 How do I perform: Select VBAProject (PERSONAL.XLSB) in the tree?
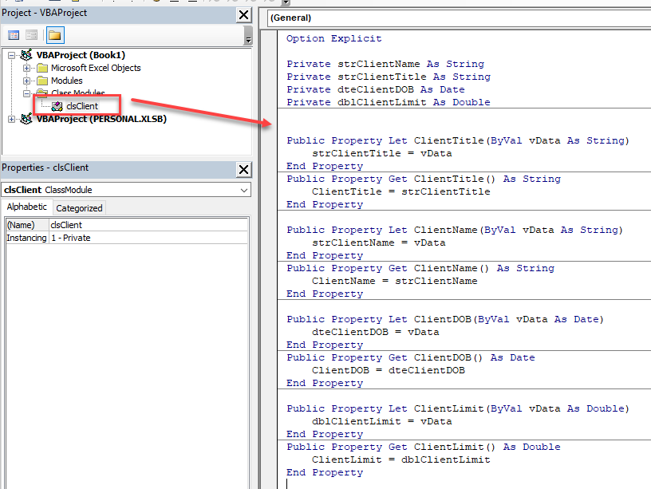click(101, 119)
